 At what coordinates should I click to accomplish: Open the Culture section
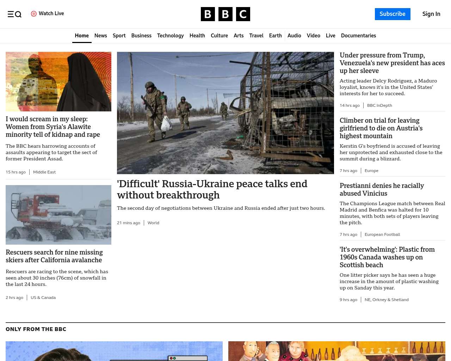[x=219, y=36]
